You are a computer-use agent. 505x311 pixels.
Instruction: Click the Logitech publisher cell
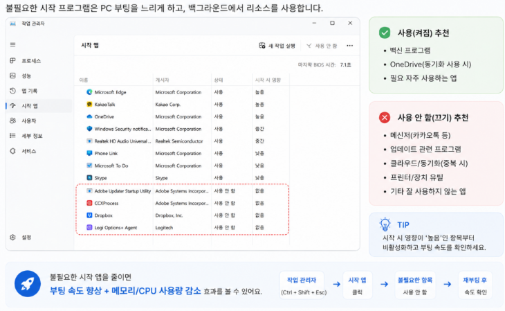[164, 228]
